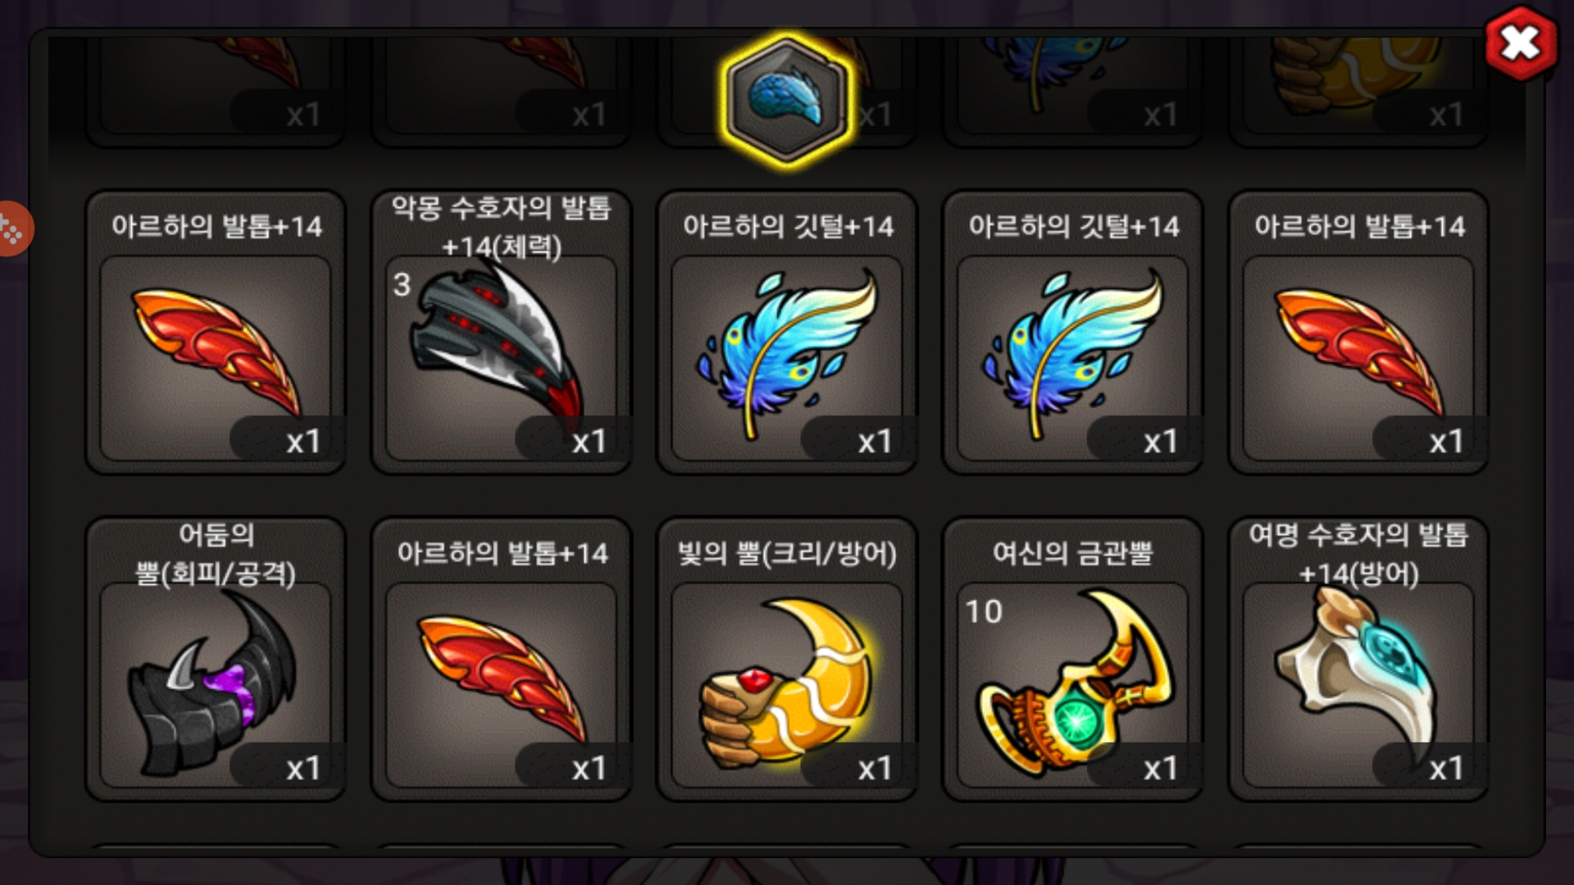Select the 여신의 금관뿔 item
The width and height of the screenshot is (1574, 885).
[1072, 659]
